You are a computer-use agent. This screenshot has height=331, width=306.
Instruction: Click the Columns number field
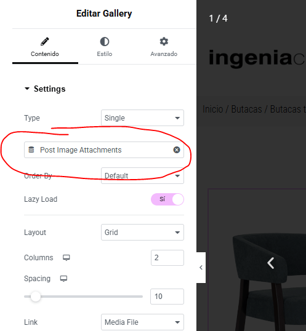167,258
